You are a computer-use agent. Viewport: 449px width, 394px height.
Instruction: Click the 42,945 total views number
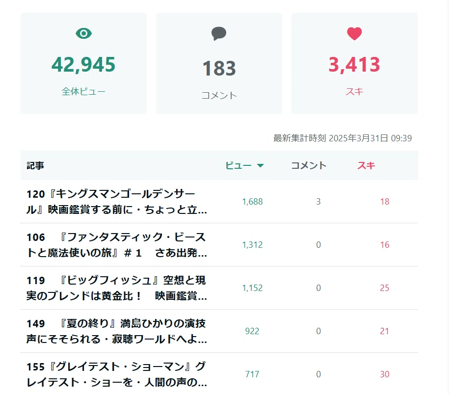point(83,64)
